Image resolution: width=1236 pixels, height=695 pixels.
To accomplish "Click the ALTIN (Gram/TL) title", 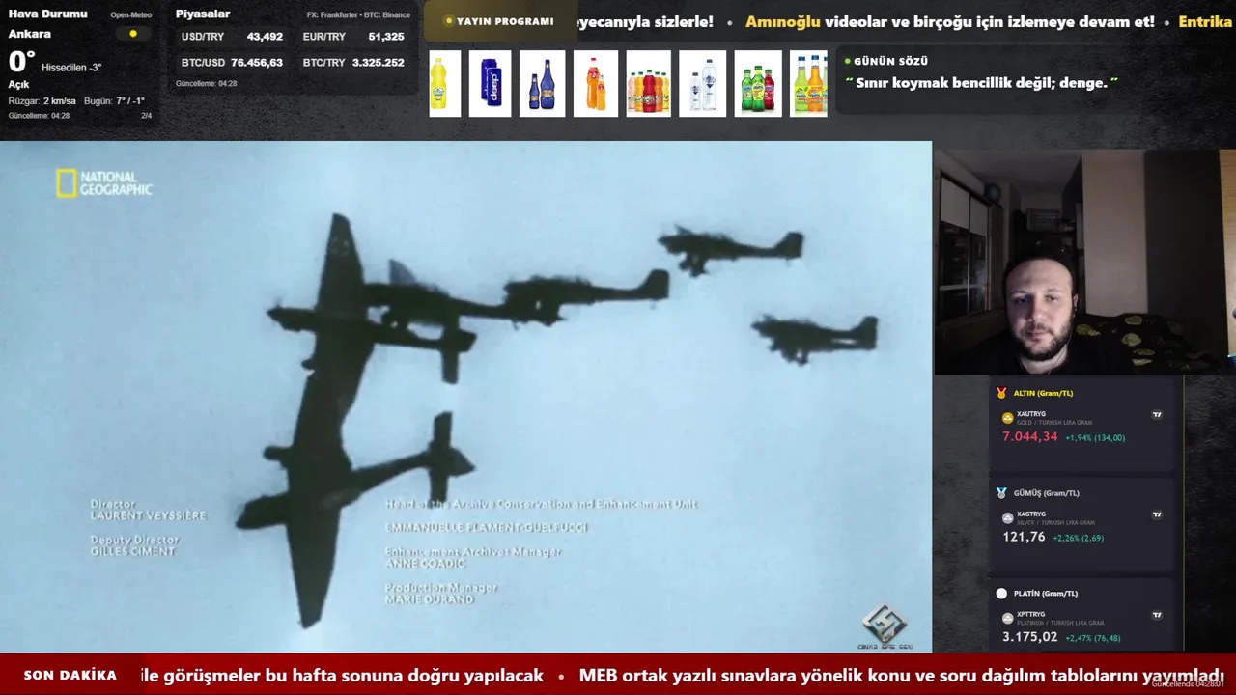I will (x=1043, y=393).
